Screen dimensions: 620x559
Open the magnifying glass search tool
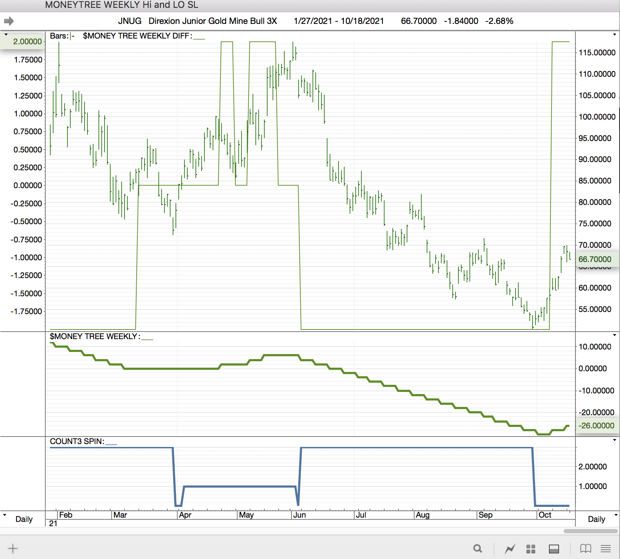(477, 548)
